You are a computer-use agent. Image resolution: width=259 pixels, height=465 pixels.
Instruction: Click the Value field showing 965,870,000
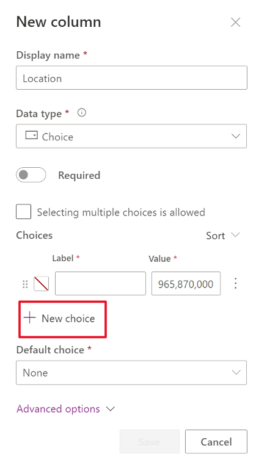(186, 284)
